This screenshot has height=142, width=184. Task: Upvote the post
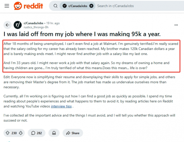(7, 133)
